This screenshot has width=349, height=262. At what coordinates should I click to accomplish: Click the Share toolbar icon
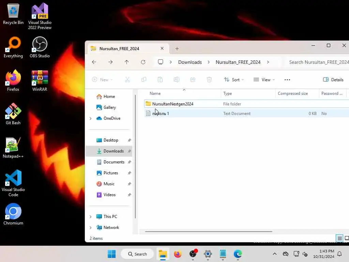click(193, 79)
